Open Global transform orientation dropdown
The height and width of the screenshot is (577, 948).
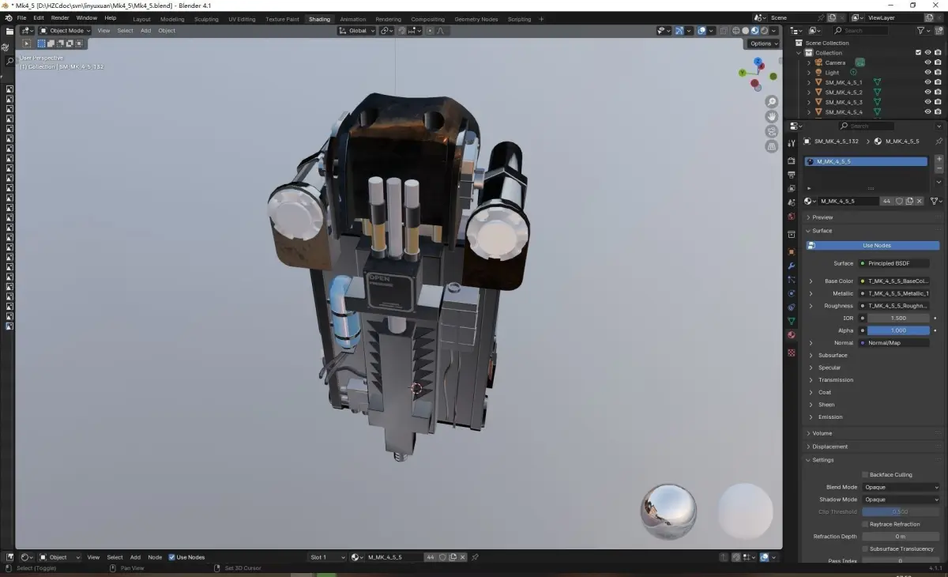(x=356, y=31)
